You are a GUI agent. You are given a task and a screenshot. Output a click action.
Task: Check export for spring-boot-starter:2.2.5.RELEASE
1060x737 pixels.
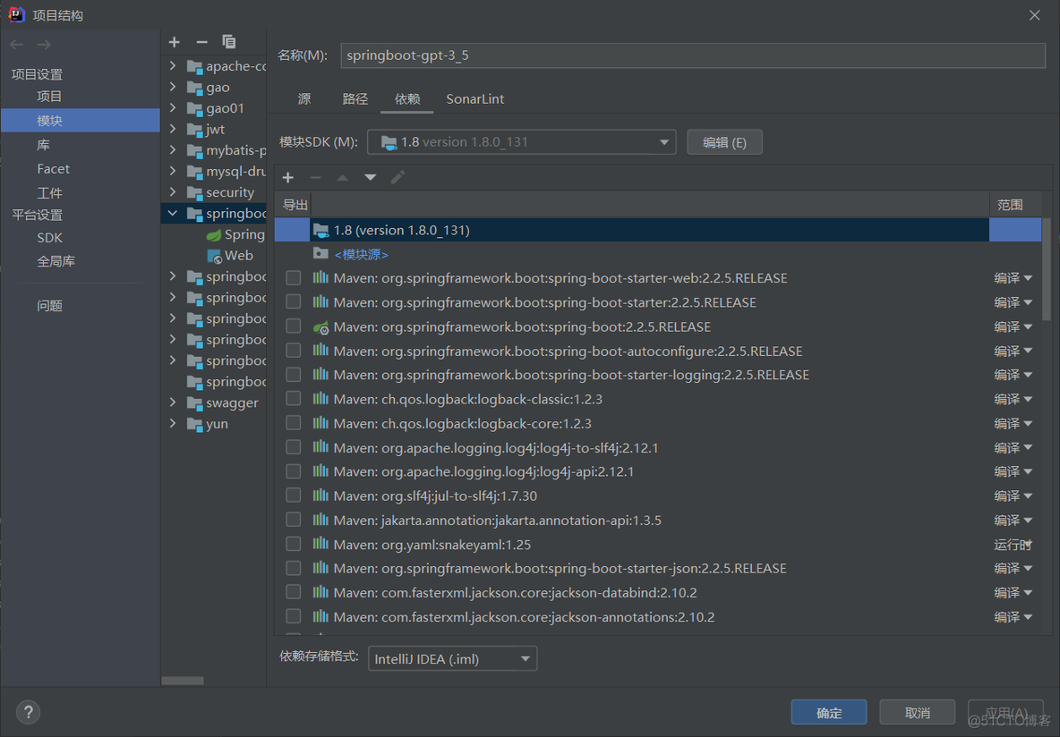point(294,302)
